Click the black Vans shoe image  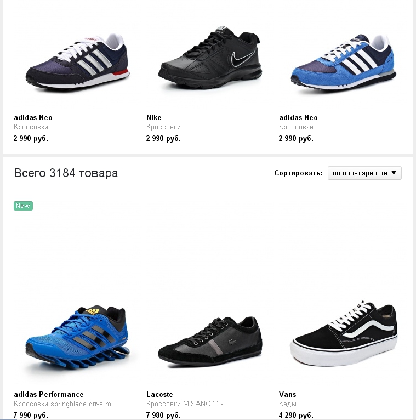coord(344,333)
